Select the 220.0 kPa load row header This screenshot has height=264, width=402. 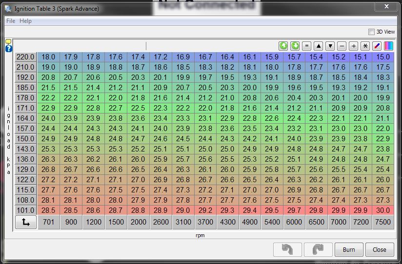25,57
